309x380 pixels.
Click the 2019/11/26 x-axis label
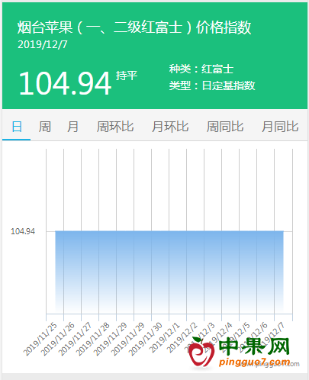click(58, 339)
